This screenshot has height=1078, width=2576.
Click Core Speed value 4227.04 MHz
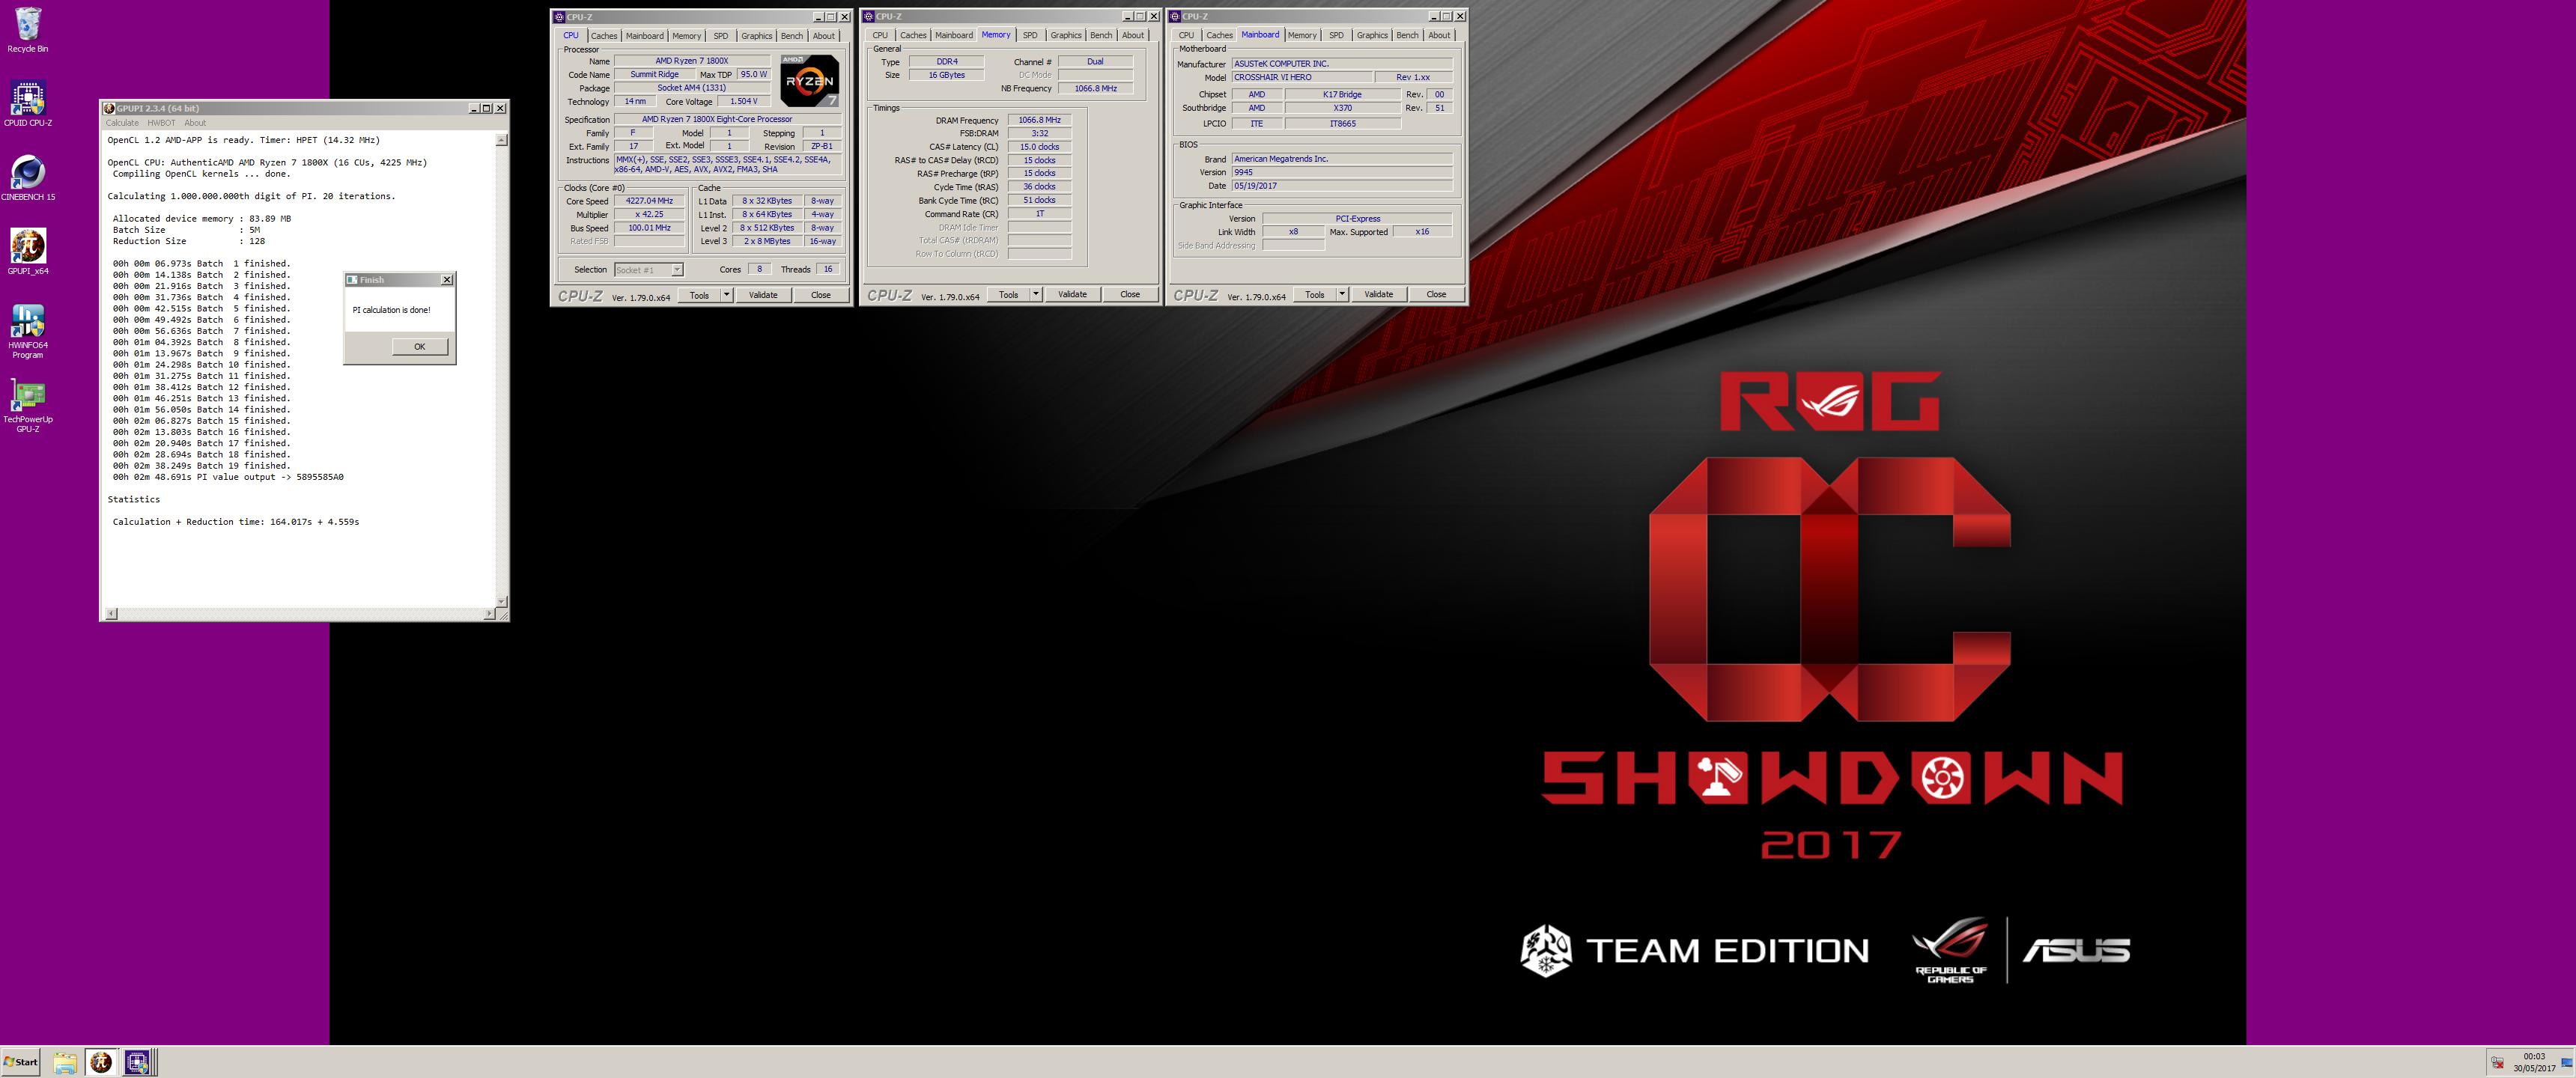[x=649, y=201]
